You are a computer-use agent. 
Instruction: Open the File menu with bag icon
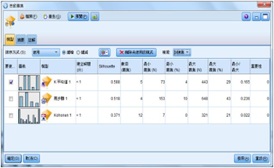pyautogui.click(x=28, y=16)
